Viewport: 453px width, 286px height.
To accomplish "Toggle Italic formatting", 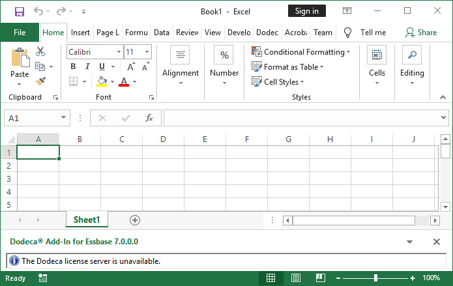I will click(x=87, y=66).
